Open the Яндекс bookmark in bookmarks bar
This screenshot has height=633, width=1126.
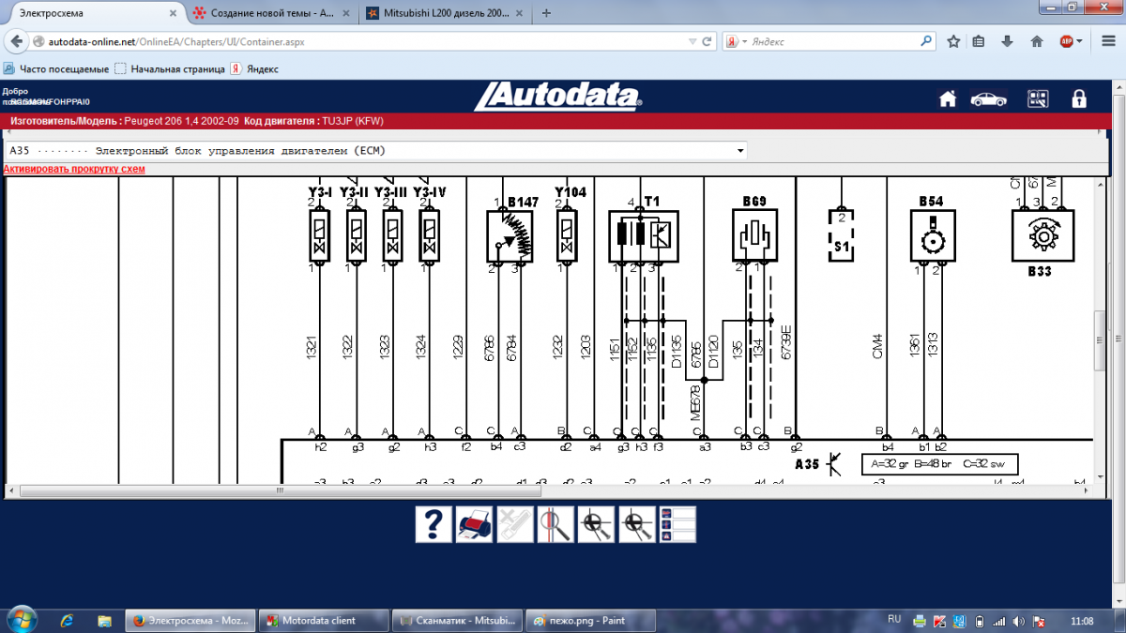[254, 68]
